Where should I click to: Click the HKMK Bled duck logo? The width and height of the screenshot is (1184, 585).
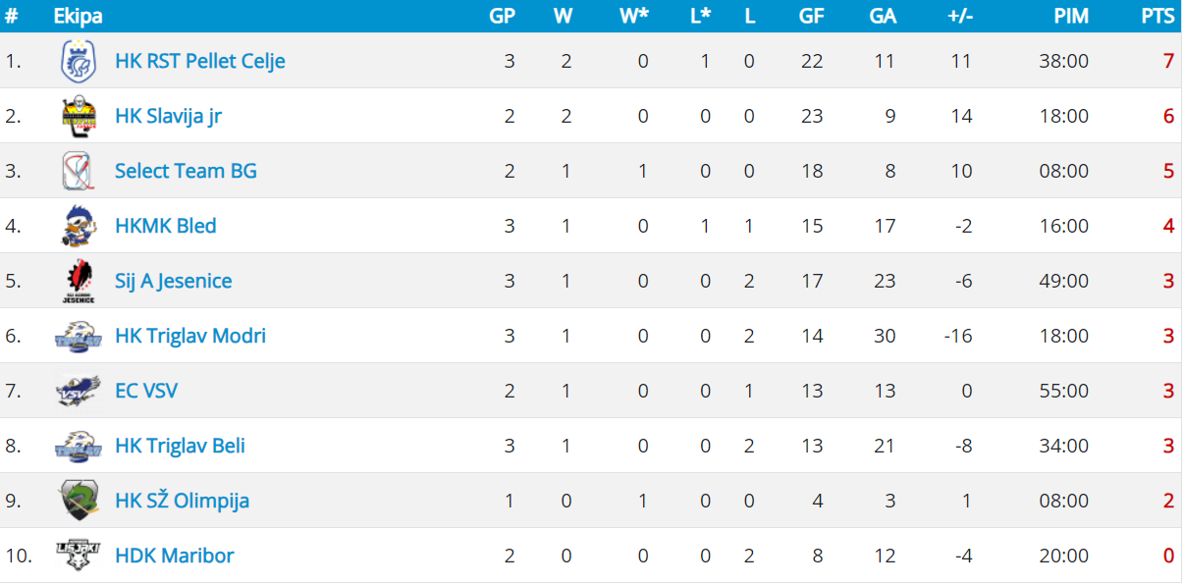[x=79, y=226]
